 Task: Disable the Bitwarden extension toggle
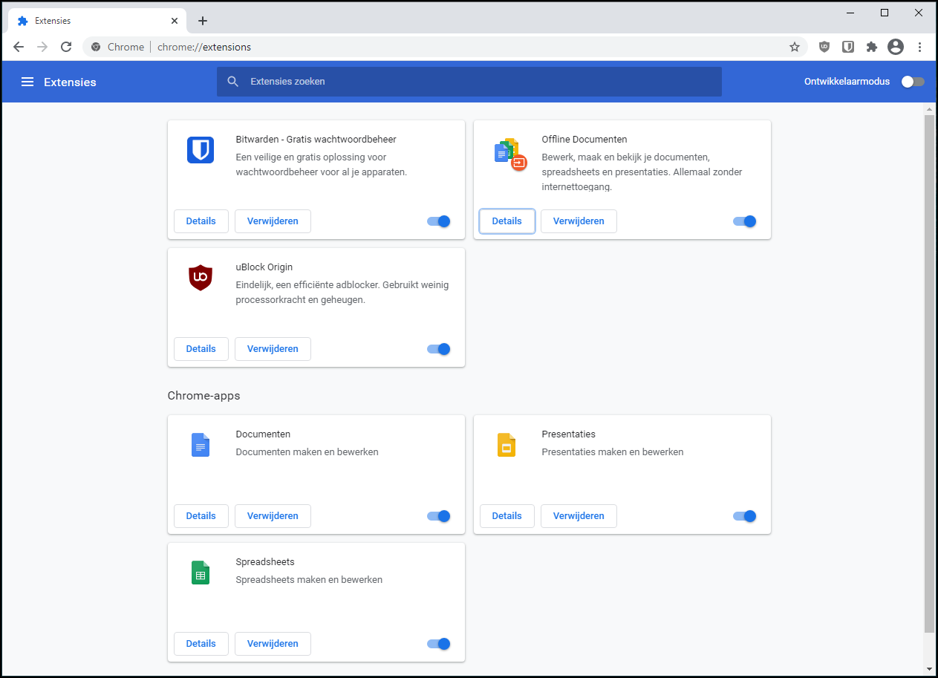tap(439, 221)
